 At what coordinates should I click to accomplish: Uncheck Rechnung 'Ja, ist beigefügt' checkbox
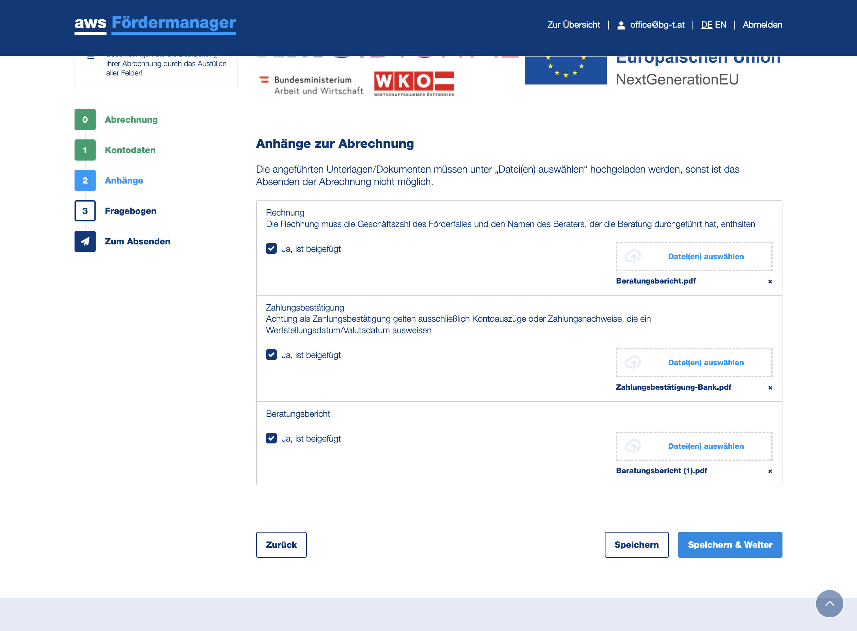pos(271,249)
